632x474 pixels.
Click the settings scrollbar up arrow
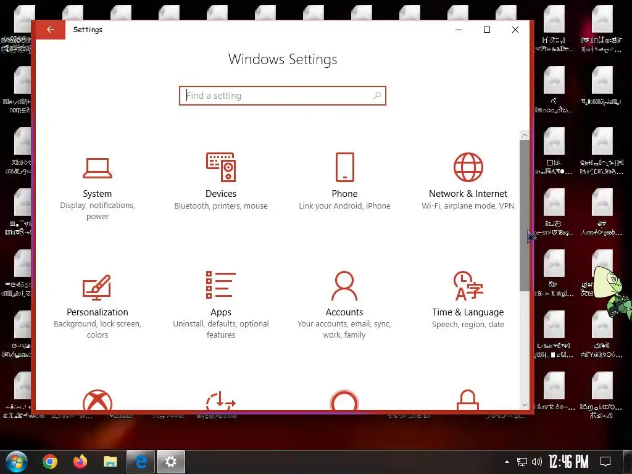tap(525, 135)
